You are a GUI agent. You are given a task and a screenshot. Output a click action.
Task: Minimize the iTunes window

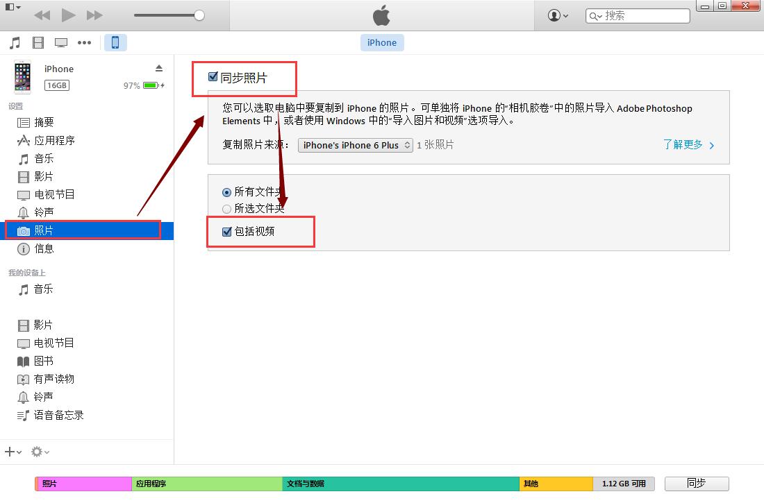[x=704, y=6]
